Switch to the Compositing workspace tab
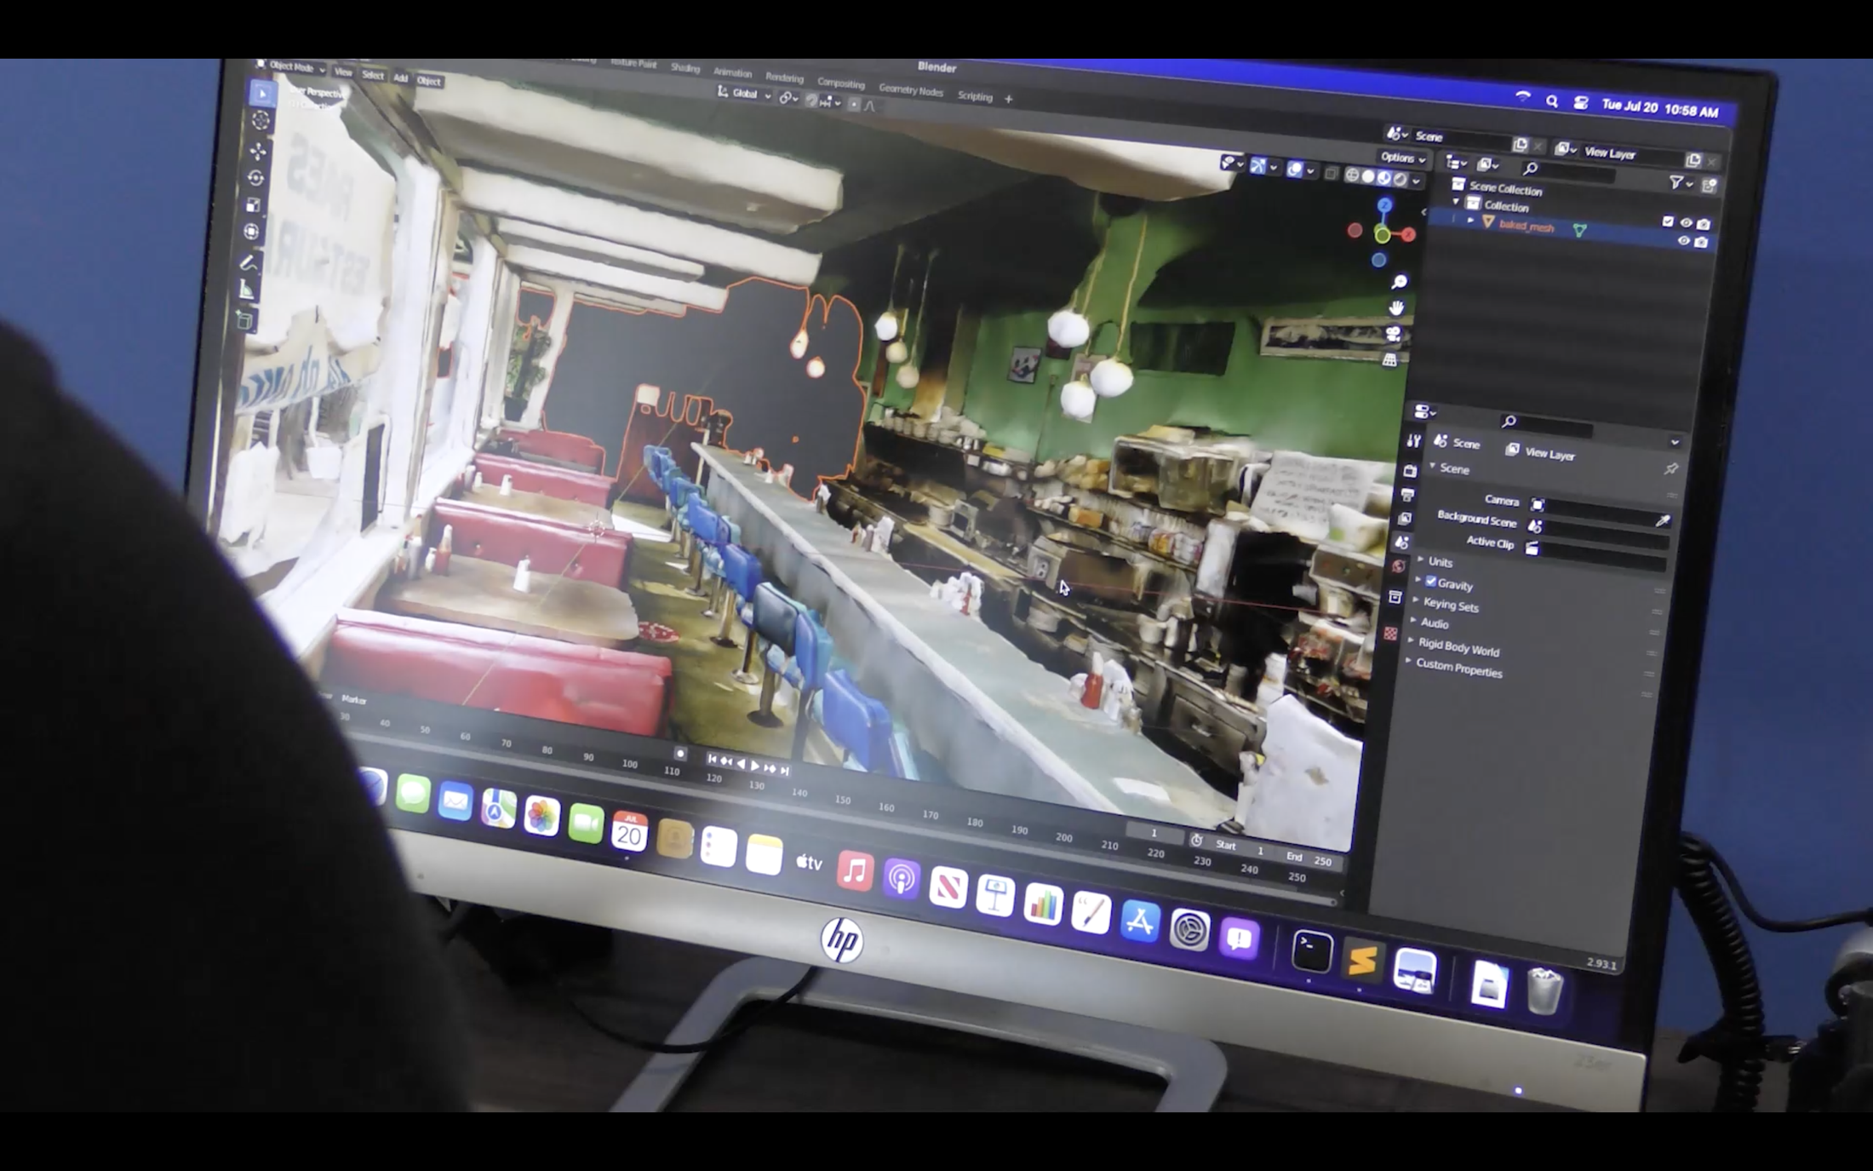Image resolution: width=1873 pixels, height=1171 pixels. (840, 83)
